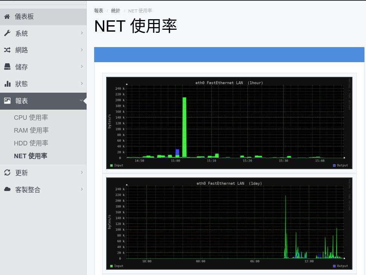Click blue Output legend swatch in 1hour graph

point(334,165)
